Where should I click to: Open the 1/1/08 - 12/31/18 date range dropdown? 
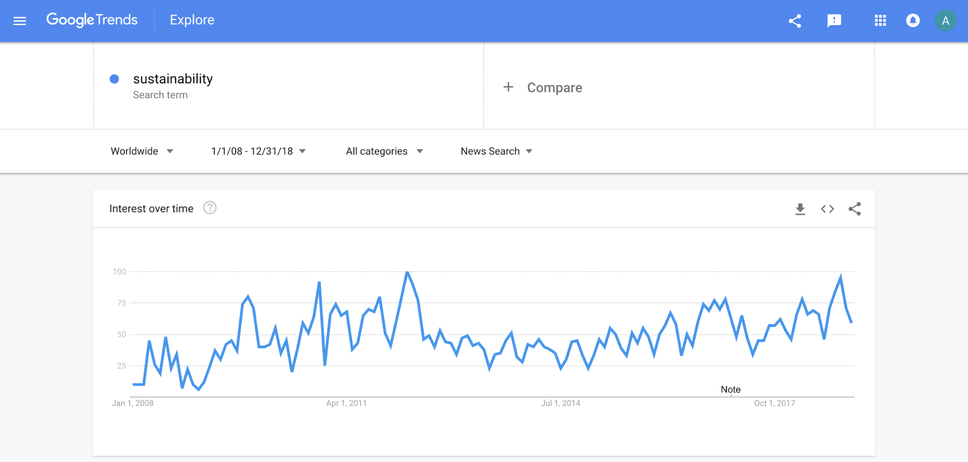click(x=259, y=151)
